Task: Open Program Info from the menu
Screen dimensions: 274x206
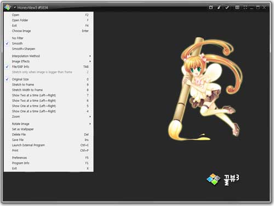Action: coord(49,163)
